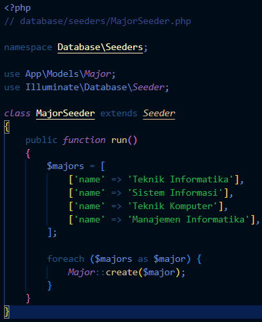Click the blue closing brace of foreach
Viewport: 262px width, 322px height.
pyautogui.click(x=49, y=286)
